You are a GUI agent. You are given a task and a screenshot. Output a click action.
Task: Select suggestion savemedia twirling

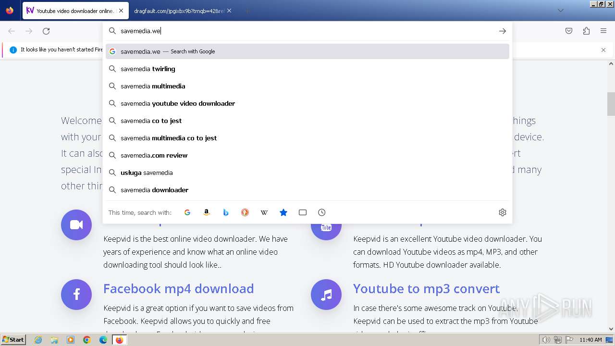(x=307, y=69)
